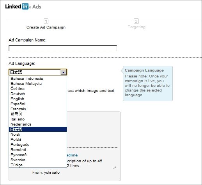Click inside the Ad Campaign Name field

click(x=63, y=48)
